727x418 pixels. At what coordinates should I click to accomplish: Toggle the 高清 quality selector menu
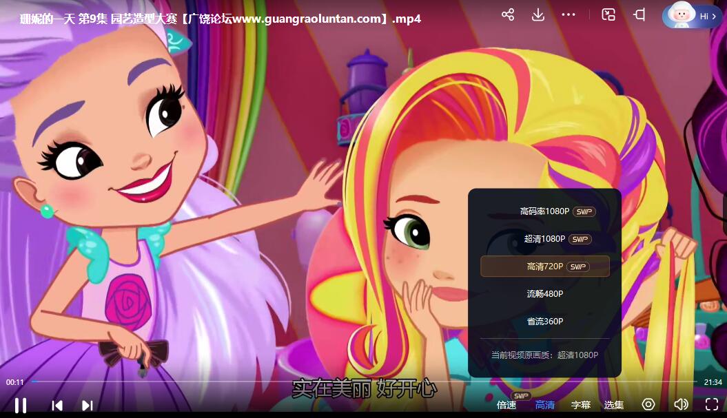click(545, 405)
